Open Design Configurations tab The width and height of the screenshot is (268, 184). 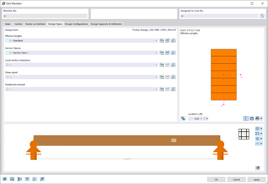[76, 24]
